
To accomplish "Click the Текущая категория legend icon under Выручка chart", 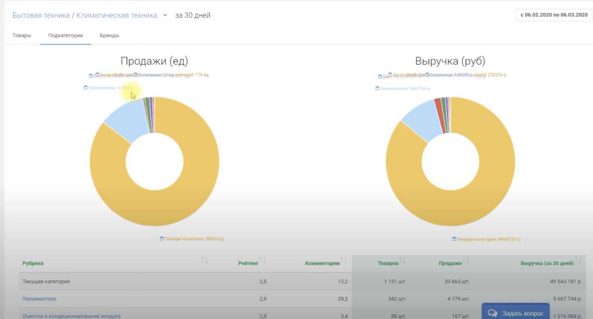I will pos(454,239).
